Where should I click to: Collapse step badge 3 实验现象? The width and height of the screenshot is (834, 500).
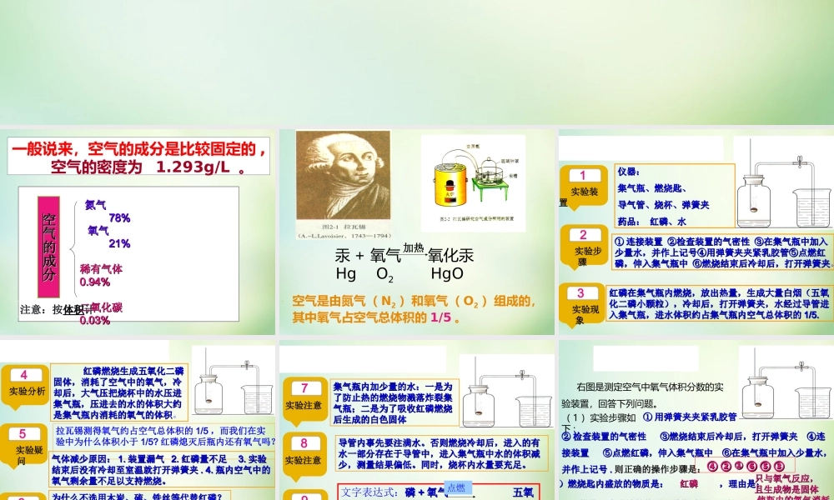[x=581, y=304]
